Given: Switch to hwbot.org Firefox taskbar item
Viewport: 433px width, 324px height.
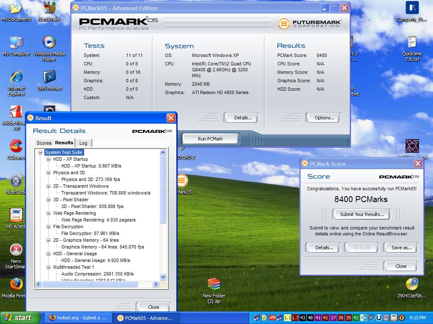Looking at the screenshot, I should click(x=78, y=318).
